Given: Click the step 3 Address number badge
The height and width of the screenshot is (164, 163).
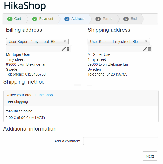Looking at the screenshot, I should point(67,19).
